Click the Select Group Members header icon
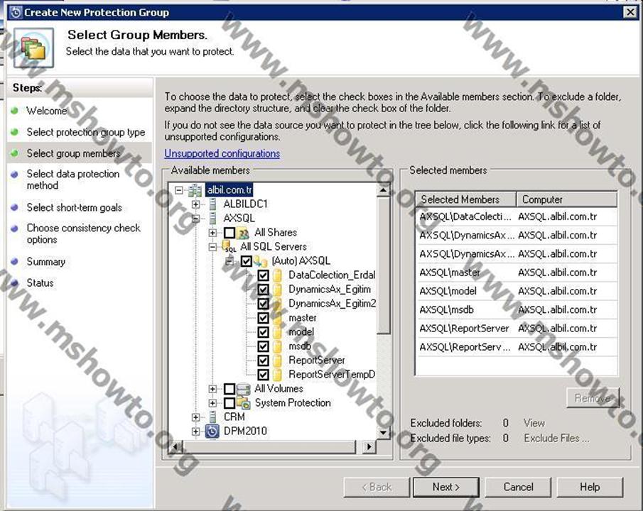The height and width of the screenshot is (511, 643). click(x=33, y=48)
